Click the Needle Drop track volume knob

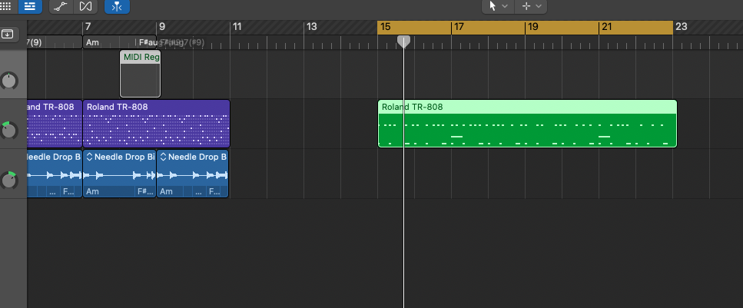pos(8,180)
